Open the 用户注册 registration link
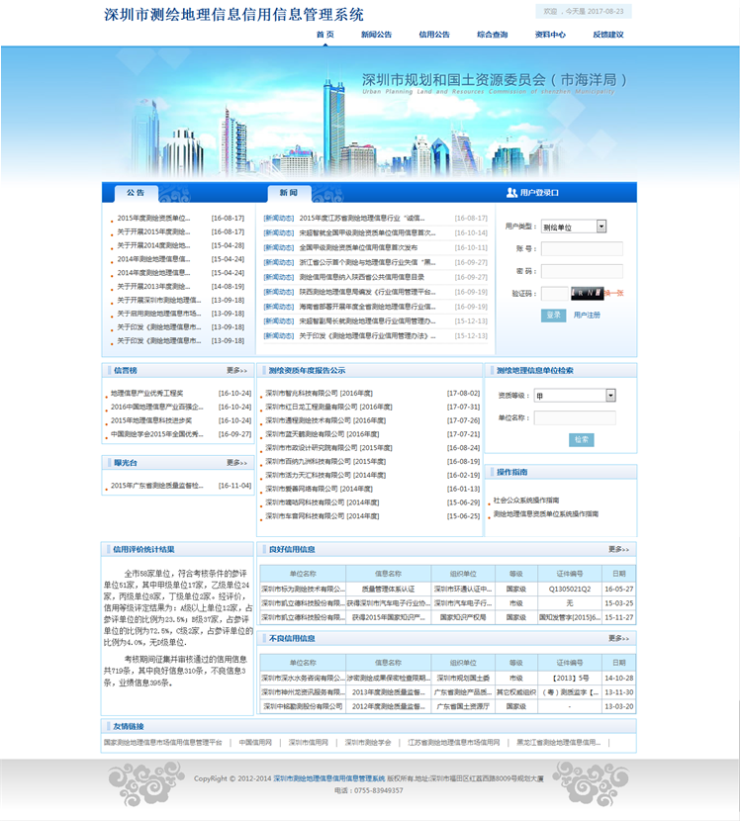 [x=587, y=315]
